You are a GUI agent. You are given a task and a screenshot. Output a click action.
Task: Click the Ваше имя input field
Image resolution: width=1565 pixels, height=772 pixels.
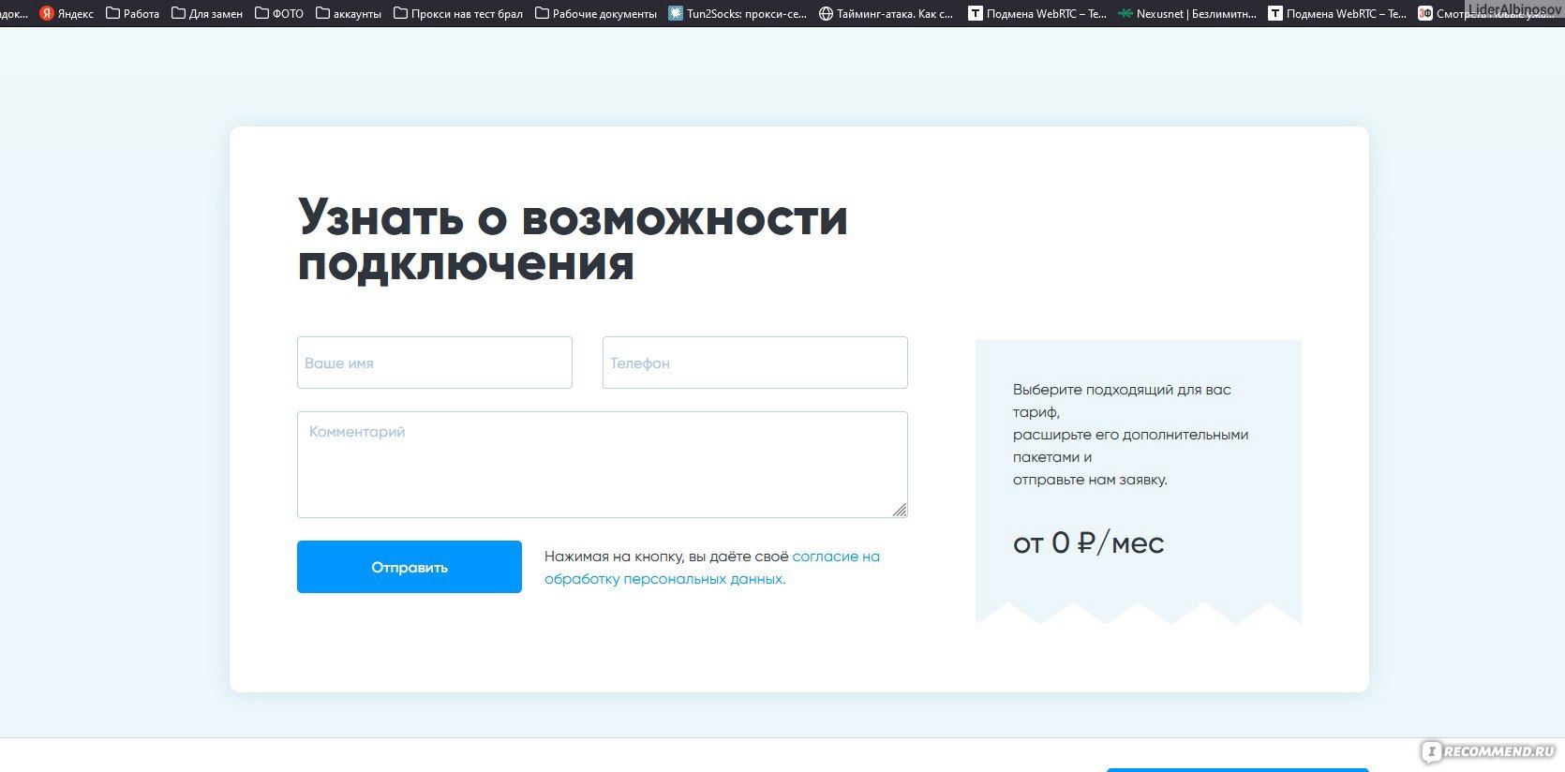pos(435,363)
